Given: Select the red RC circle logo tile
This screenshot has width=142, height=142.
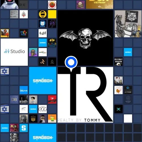Looking at the screenshot, I should (52, 5).
